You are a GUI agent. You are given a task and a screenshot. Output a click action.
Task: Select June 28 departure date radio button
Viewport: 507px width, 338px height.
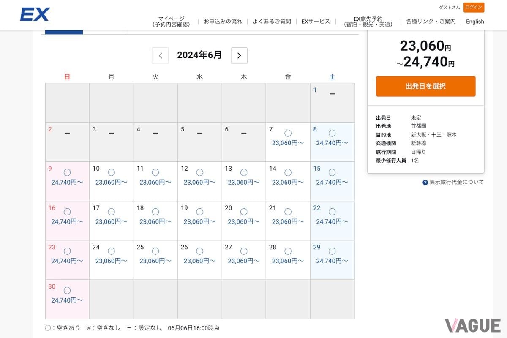[288, 251]
